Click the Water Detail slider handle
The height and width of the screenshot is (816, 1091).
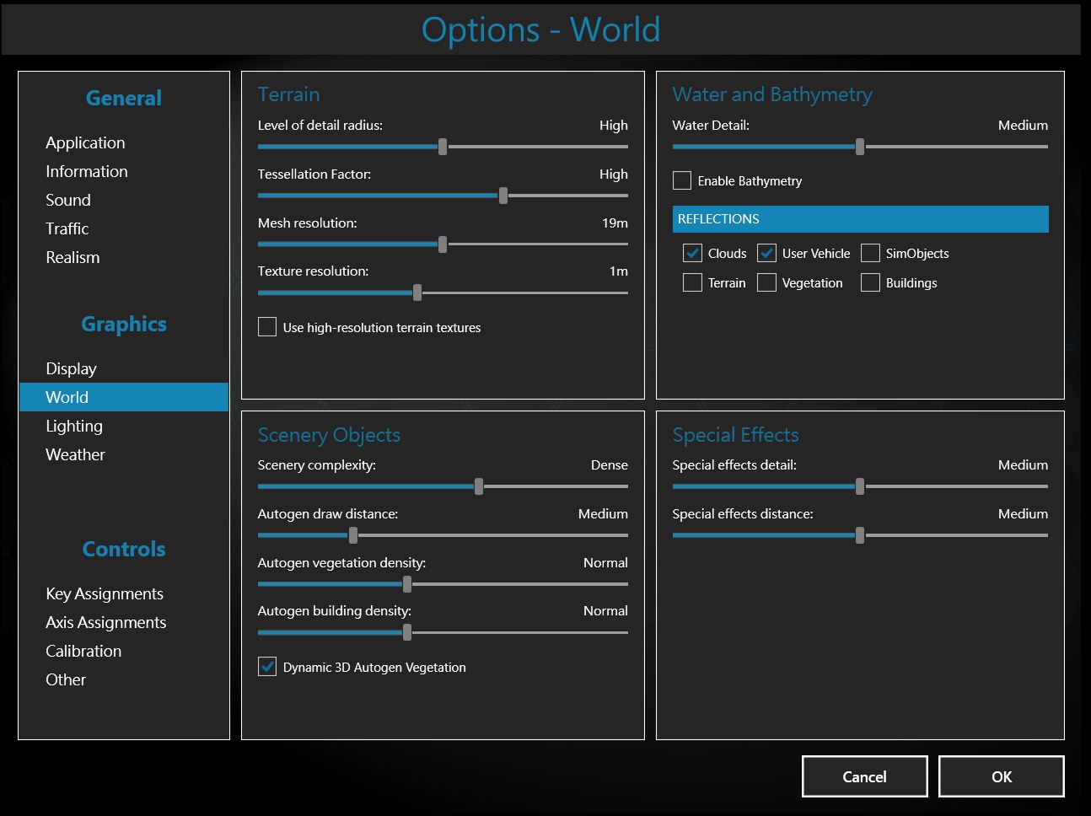tap(860, 147)
